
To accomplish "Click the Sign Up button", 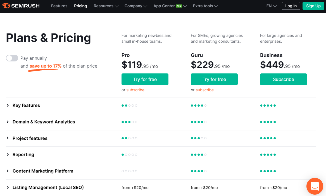I will tap(313, 6).
